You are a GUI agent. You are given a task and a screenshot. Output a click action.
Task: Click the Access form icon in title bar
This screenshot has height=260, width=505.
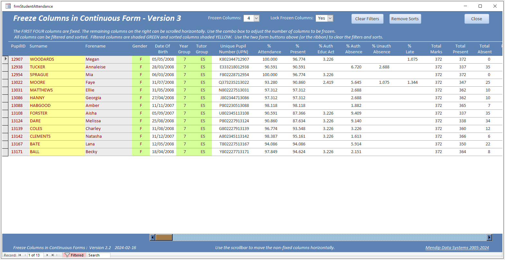[8, 6]
